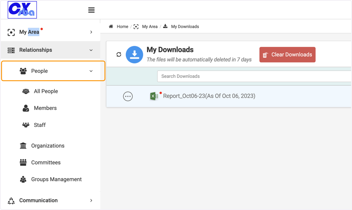Click the hamburger menu icon
Image resolution: width=352 pixels, height=210 pixels.
(x=91, y=10)
